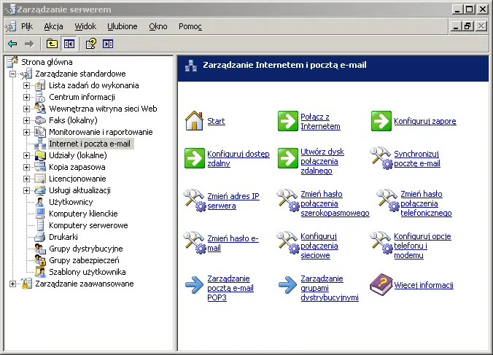Click the help toolbar icon with question mark
Image resolution: width=493 pixels, height=355 pixels.
pyautogui.click(x=91, y=44)
